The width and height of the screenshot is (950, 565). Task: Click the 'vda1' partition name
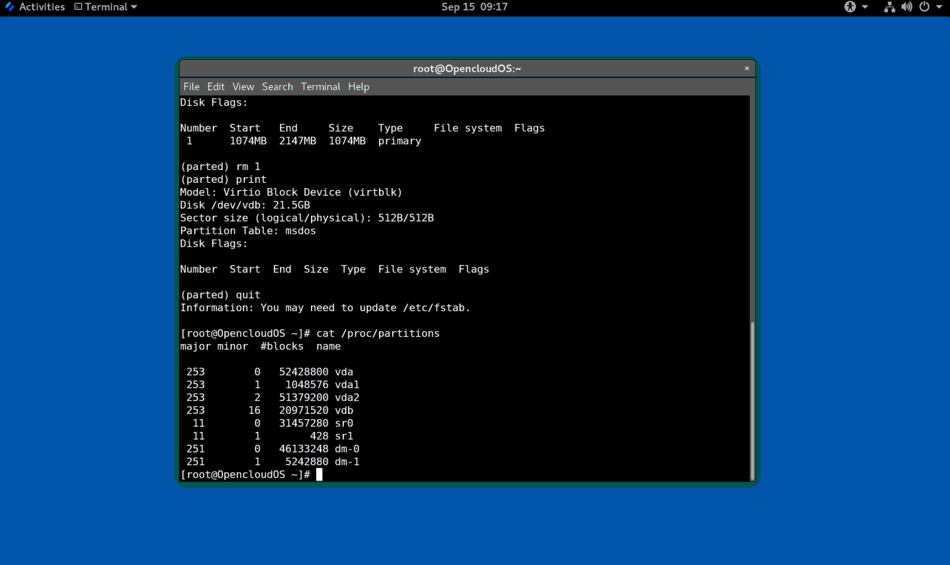tap(347, 385)
